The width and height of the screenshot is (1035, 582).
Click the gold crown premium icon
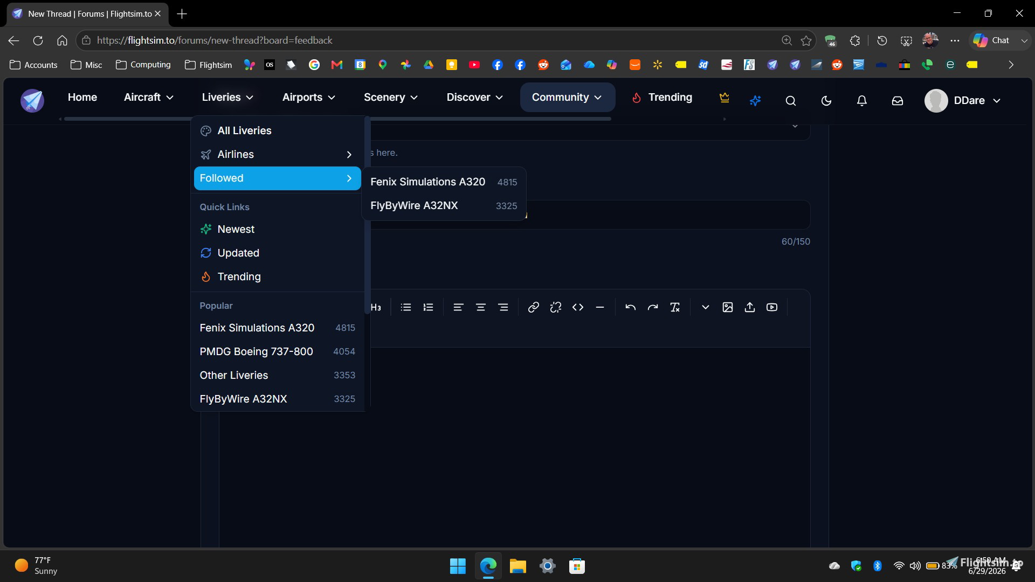coord(724,98)
